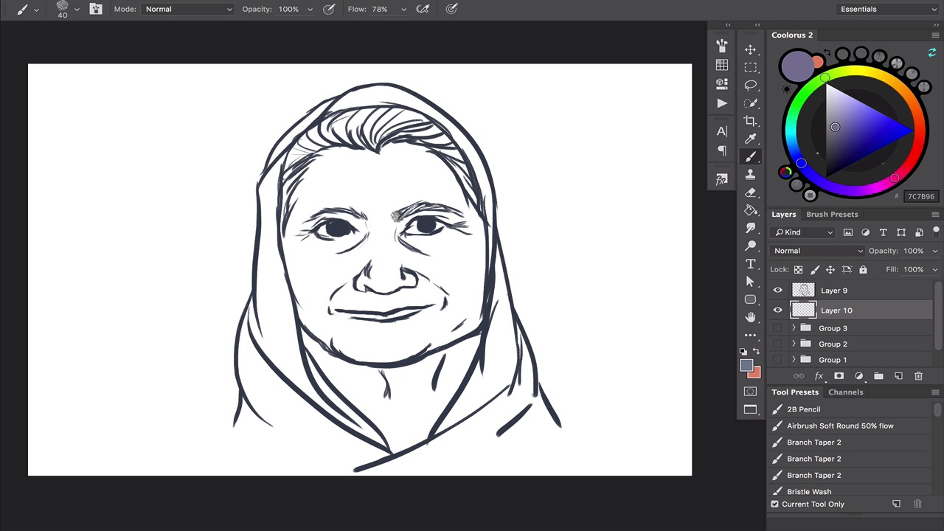Show Group 3 by clicking visibility box
This screenshot has height=531, width=944.
click(777, 328)
